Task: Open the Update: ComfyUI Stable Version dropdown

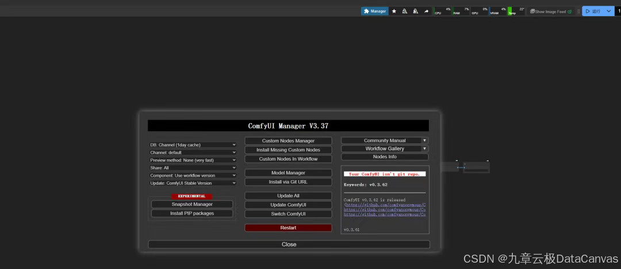Action: click(x=193, y=184)
